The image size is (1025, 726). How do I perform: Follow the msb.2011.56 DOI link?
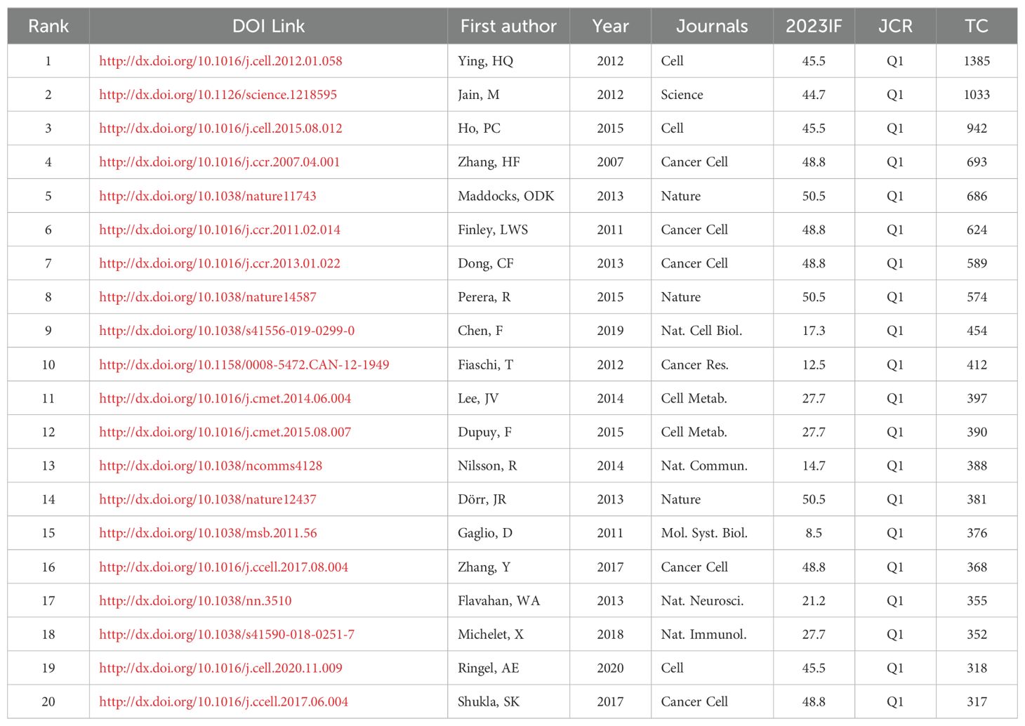208,533
